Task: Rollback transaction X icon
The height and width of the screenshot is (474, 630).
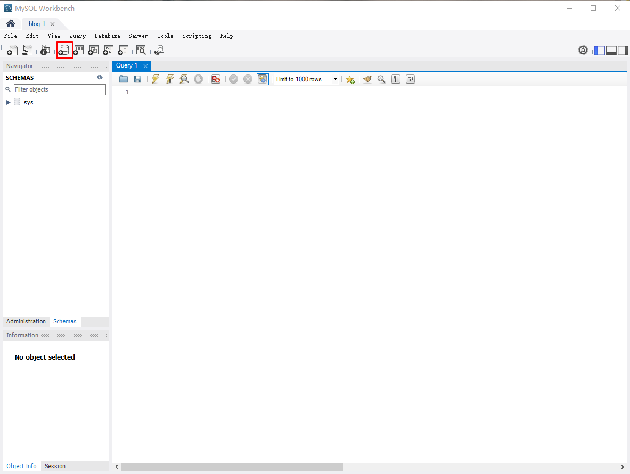Action: [248, 79]
